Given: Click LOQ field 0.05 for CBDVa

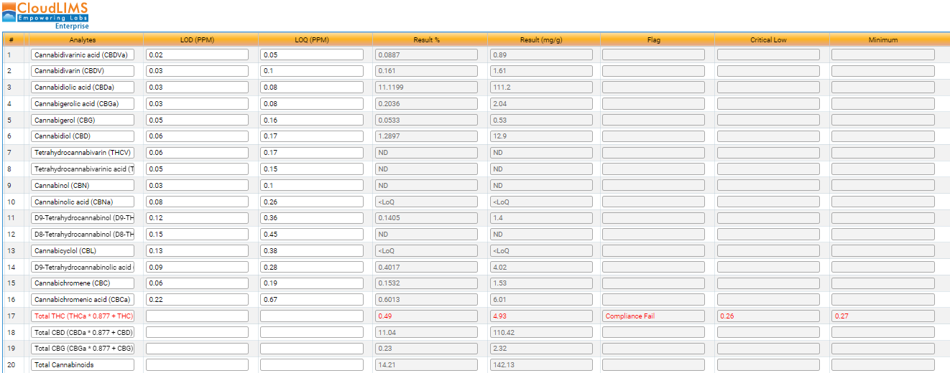Looking at the screenshot, I should click(312, 55).
